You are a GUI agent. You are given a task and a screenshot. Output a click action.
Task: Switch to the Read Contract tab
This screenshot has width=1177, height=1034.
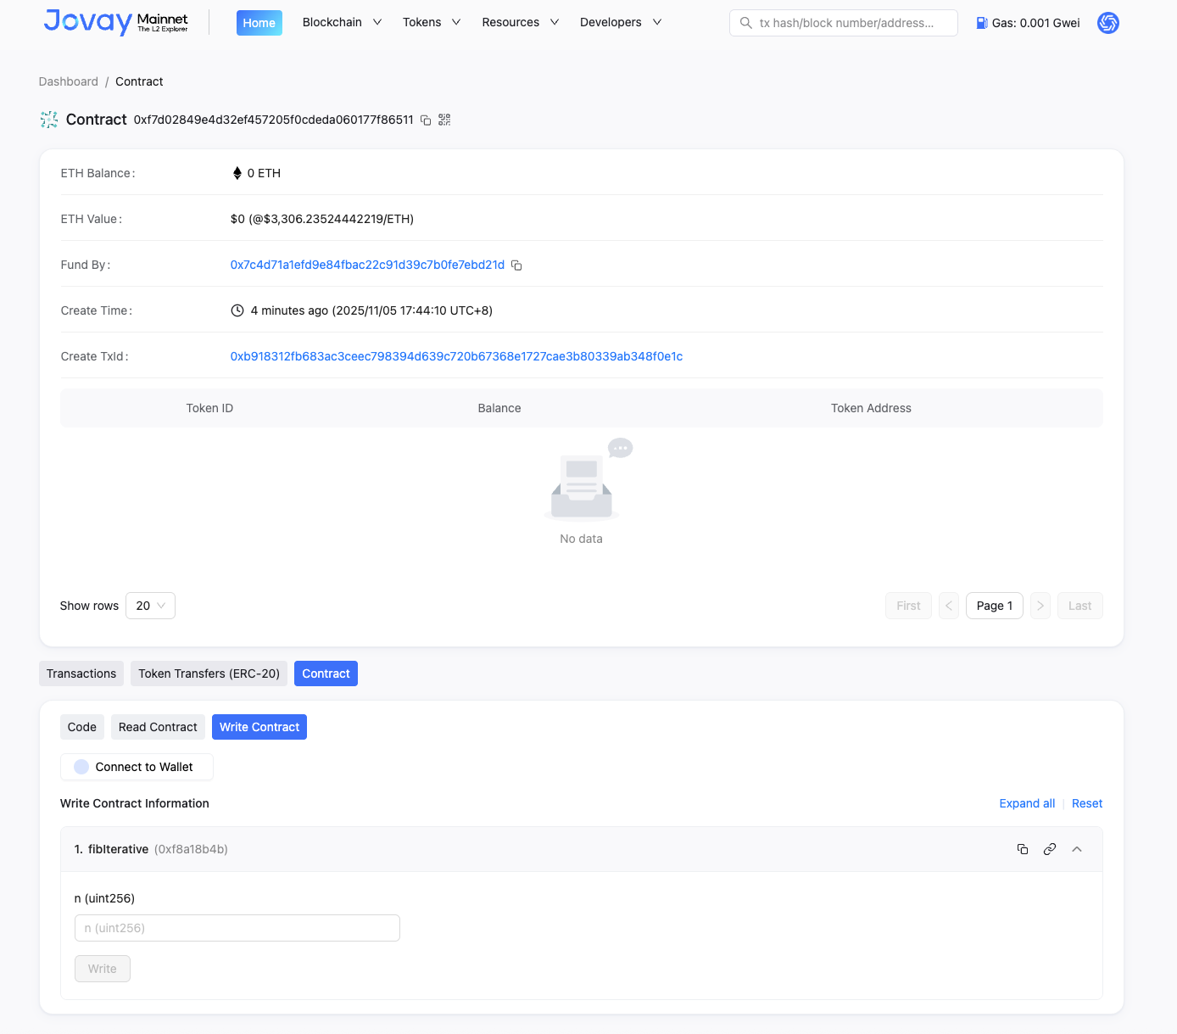[x=158, y=727]
